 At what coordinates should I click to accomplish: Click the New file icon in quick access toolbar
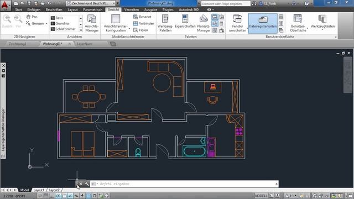(16, 3)
